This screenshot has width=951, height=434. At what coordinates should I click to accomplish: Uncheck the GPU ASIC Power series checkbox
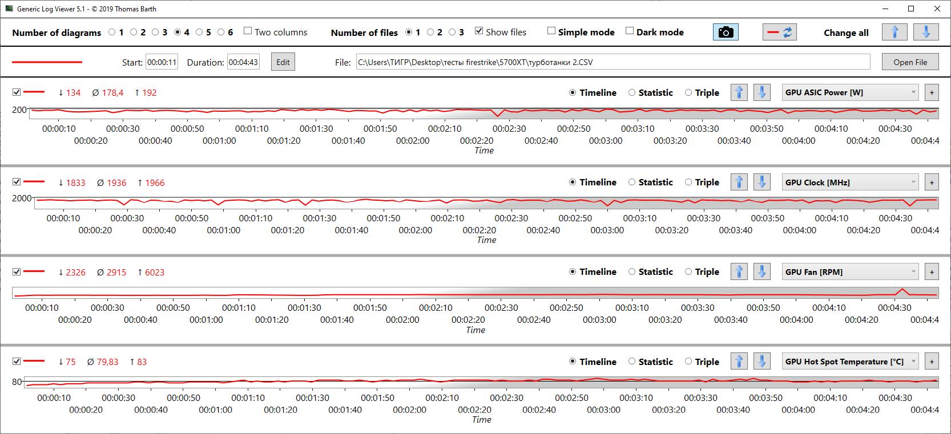point(17,92)
